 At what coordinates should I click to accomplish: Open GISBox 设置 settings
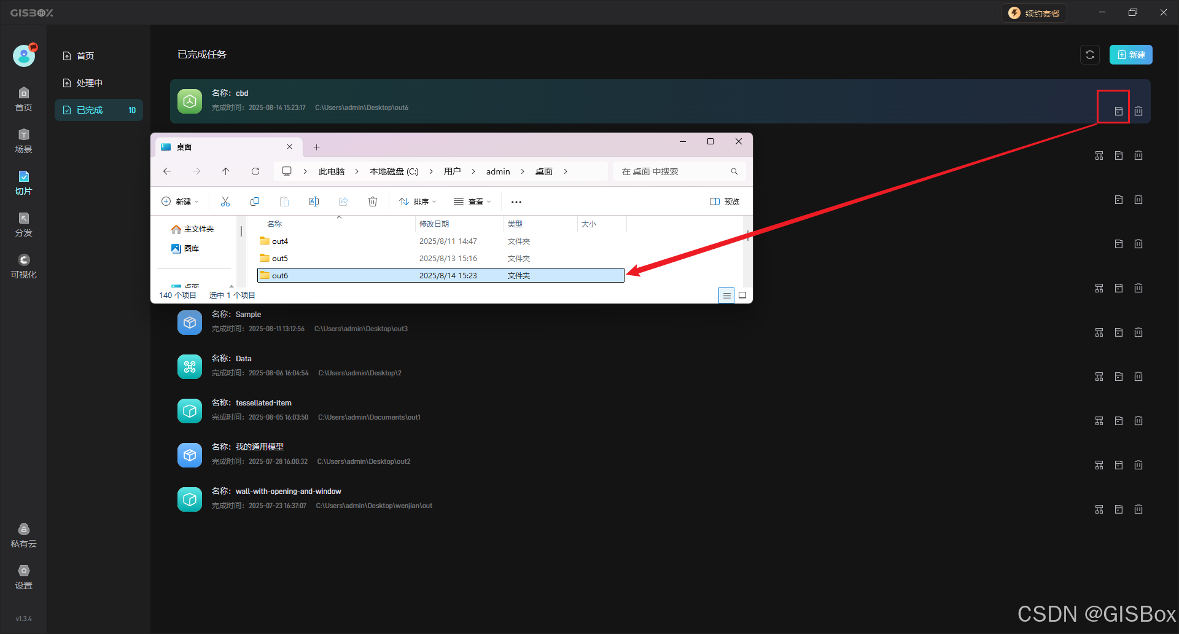pyautogui.click(x=24, y=577)
